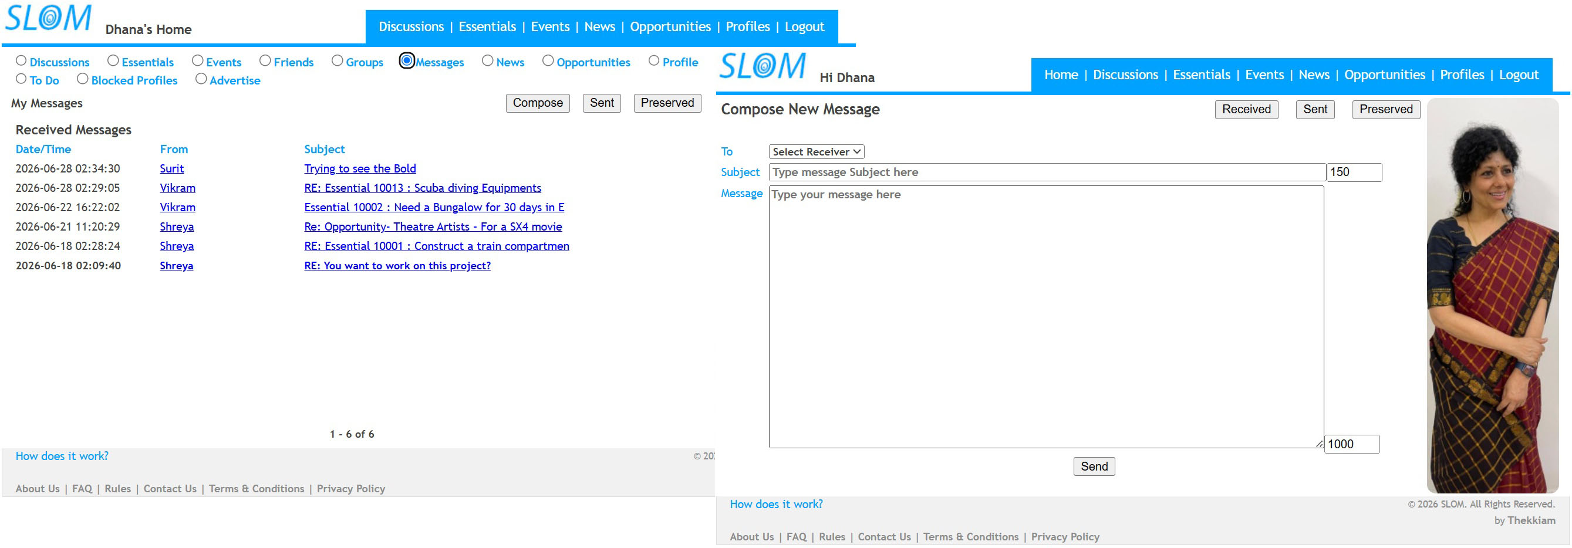This screenshot has height=548, width=1572.
Task: Open 'Essential 10002 : Need a Bungalow' message
Action: point(434,208)
